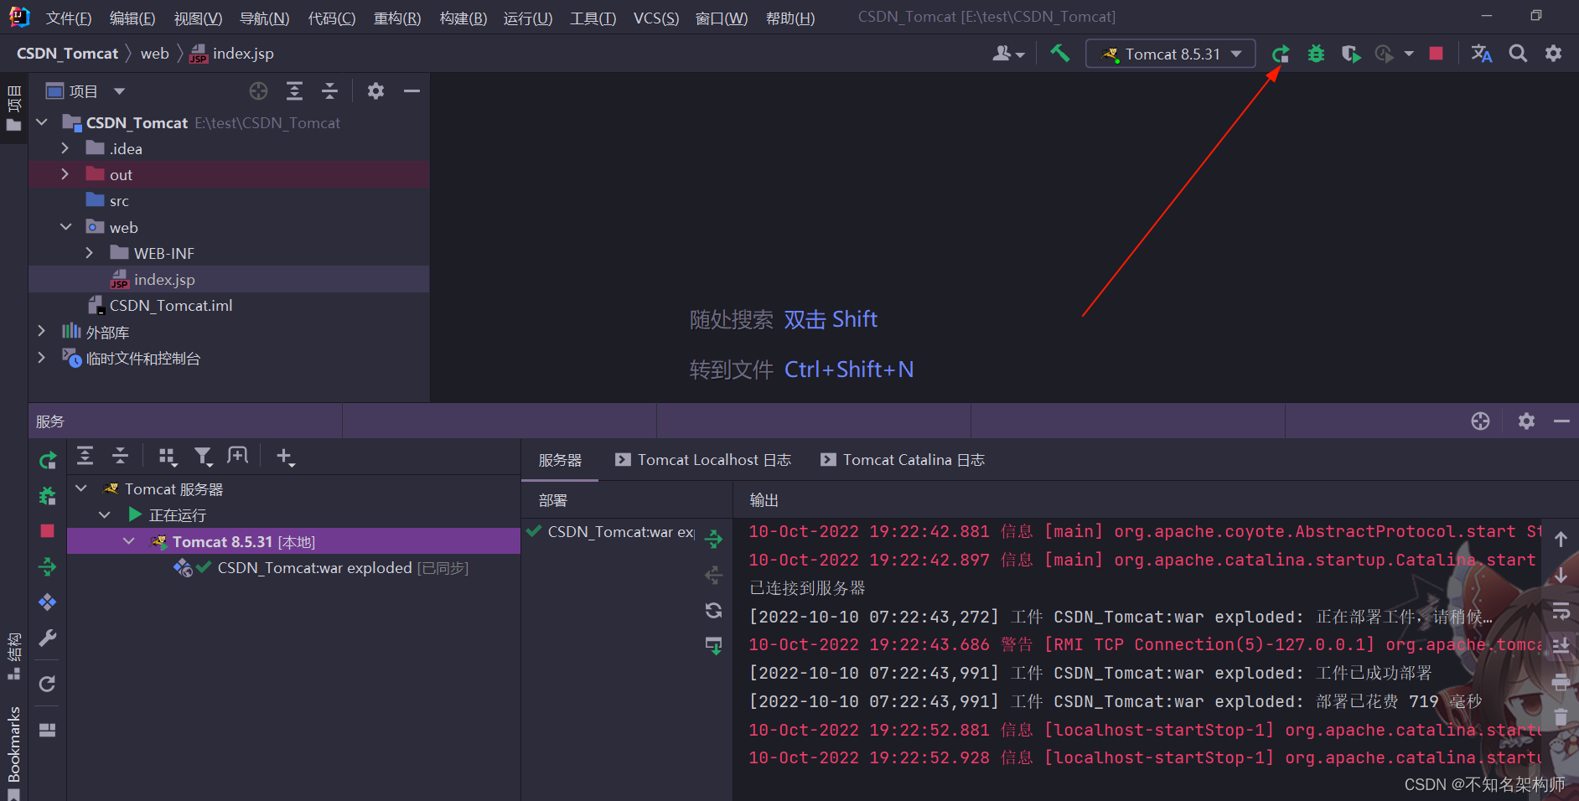Open the wrench edit configuration icon in Services

point(48,638)
